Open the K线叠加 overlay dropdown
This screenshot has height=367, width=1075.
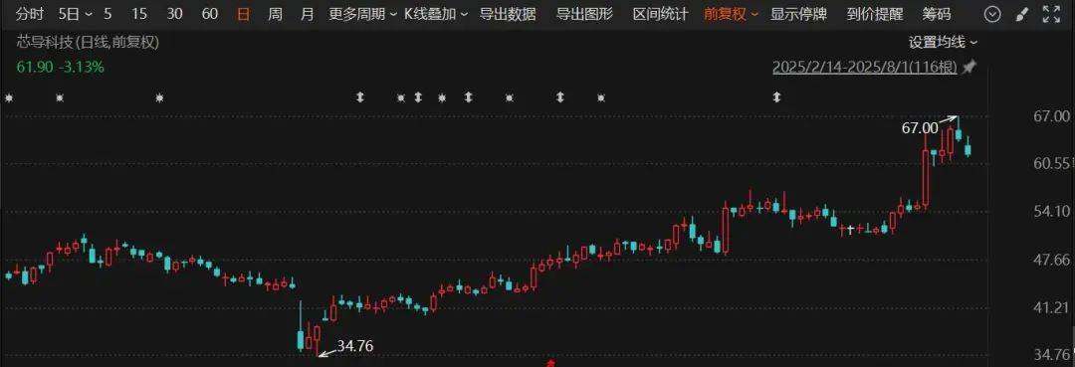point(437,14)
